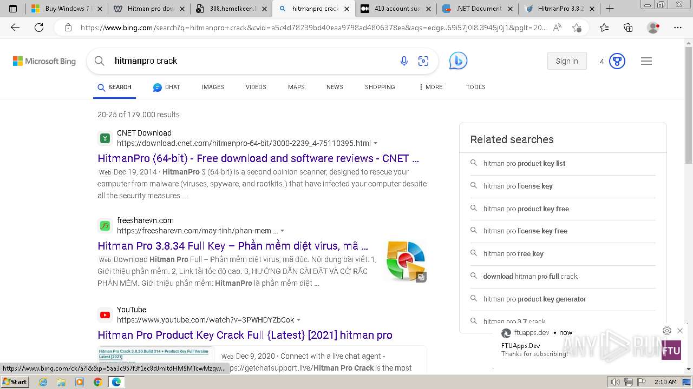Open the Edge profile avatar
The width and height of the screenshot is (693, 389).
pyautogui.click(x=653, y=28)
